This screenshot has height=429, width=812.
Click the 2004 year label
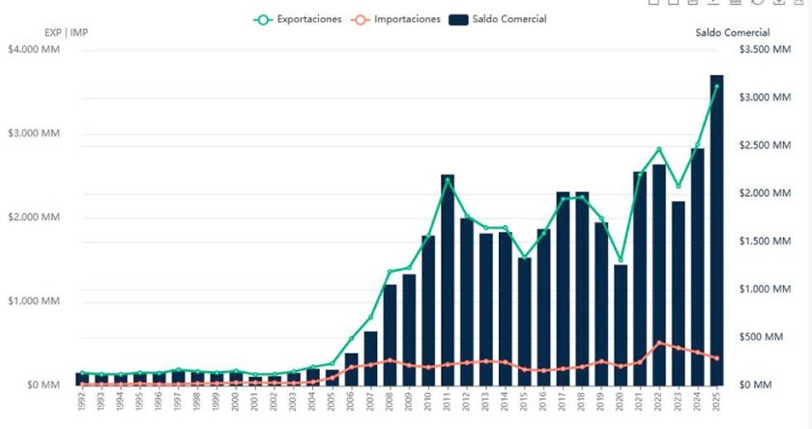[x=312, y=401]
